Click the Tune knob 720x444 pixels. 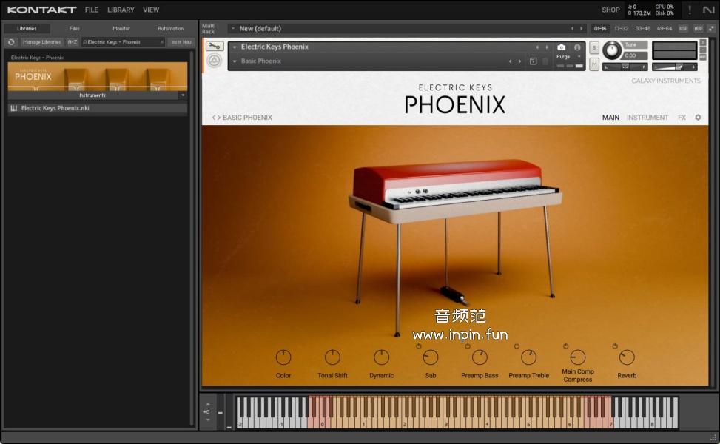612,50
